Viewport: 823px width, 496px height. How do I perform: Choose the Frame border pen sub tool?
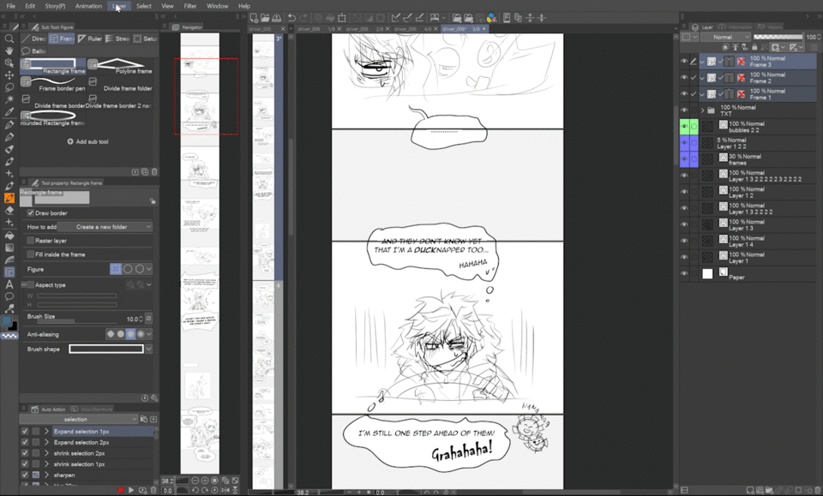53,84
